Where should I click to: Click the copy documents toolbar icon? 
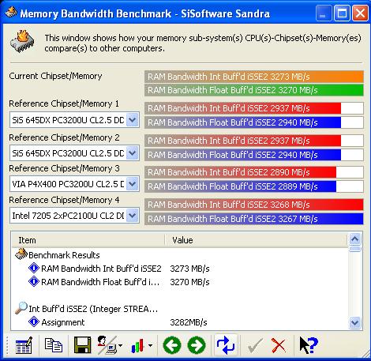[54, 345]
